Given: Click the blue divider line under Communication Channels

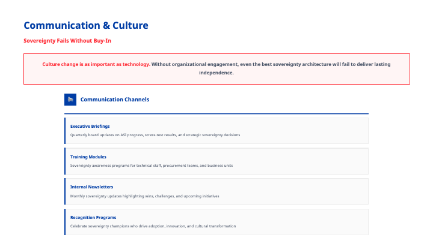Looking at the screenshot, I should coord(216,113).
